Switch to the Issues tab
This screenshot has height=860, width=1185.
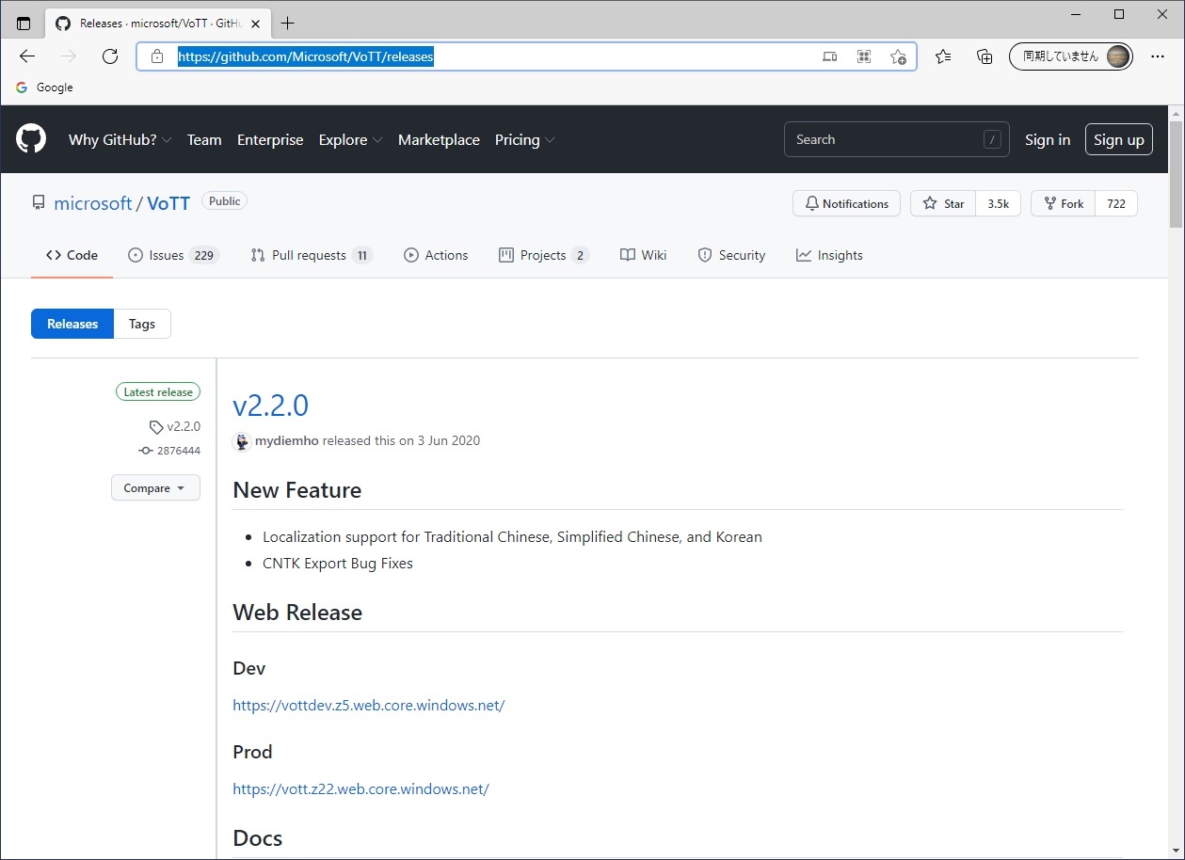pos(173,255)
